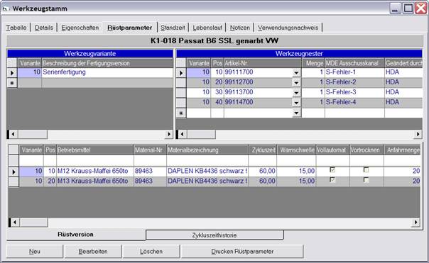This screenshot has width=429, height=263.
Task: Print via Drucken Rüstparameter button
Action: click(x=242, y=251)
